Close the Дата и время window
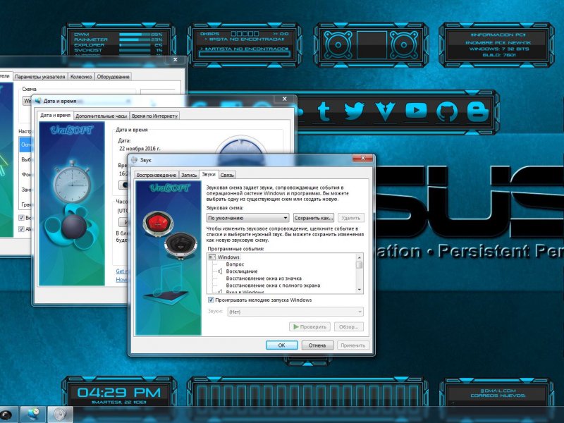 pos(285,99)
